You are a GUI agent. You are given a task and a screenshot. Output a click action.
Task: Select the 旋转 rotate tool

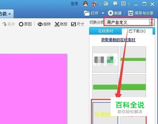pyautogui.click(x=44, y=24)
